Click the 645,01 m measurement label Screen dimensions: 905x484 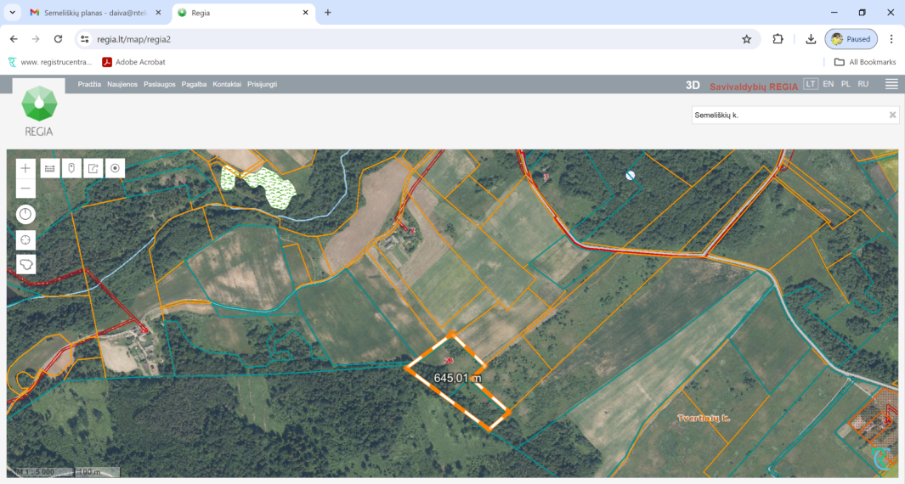(x=458, y=379)
